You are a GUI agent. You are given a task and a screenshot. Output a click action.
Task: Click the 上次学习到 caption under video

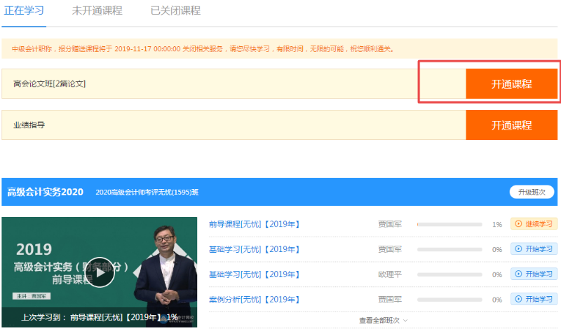(x=100, y=316)
